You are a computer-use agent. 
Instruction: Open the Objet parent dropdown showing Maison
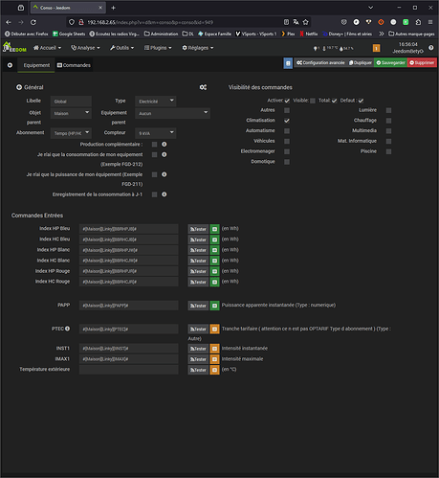pyautogui.click(x=71, y=113)
